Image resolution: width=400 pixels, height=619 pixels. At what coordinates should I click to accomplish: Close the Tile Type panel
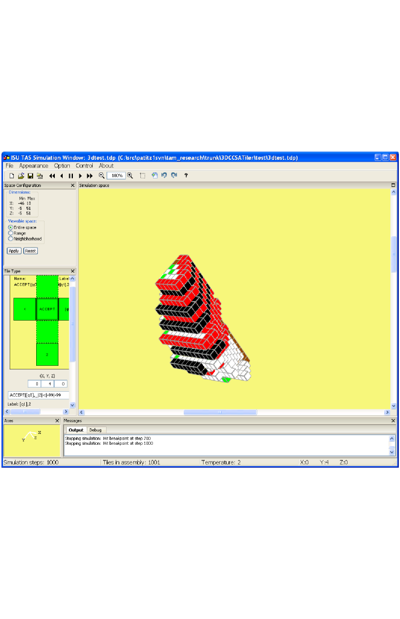point(72,271)
